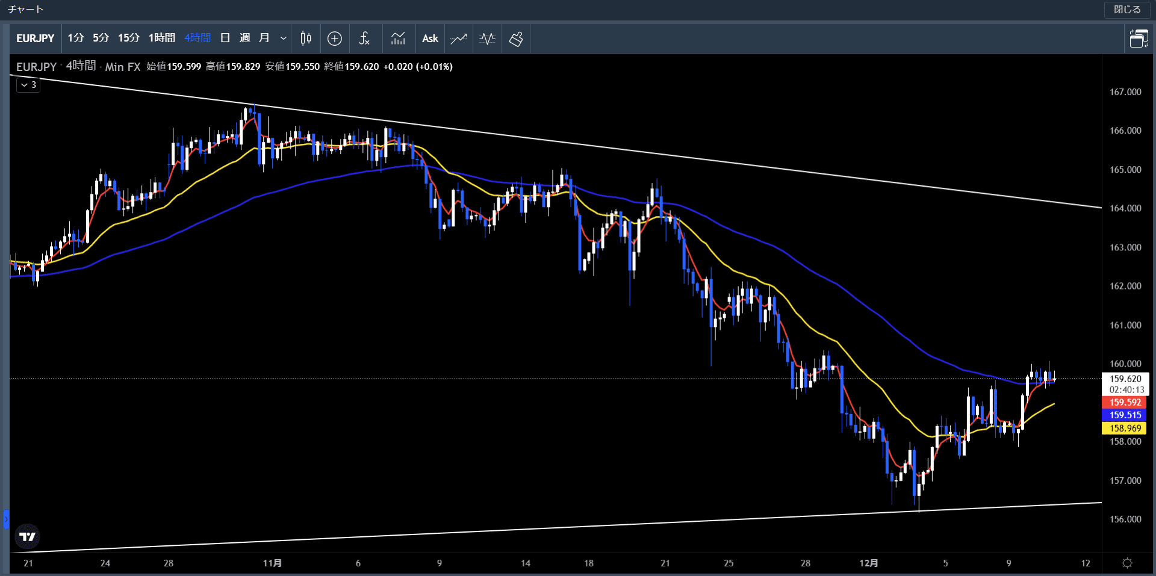Click the 始値159.599 open value
This screenshot has height=576, width=1156.
(x=174, y=66)
